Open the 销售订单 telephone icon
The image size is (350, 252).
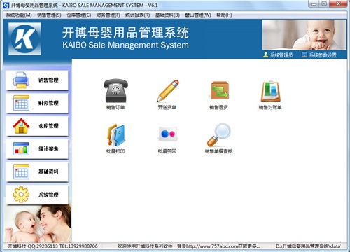pos(115,90)
